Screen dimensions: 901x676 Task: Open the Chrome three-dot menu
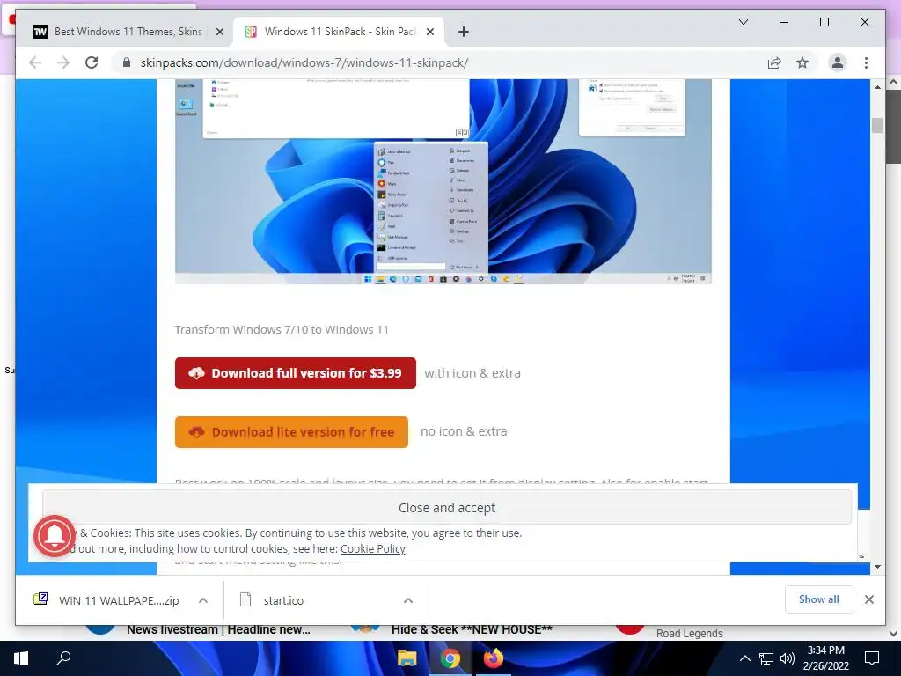click(866, 62)
